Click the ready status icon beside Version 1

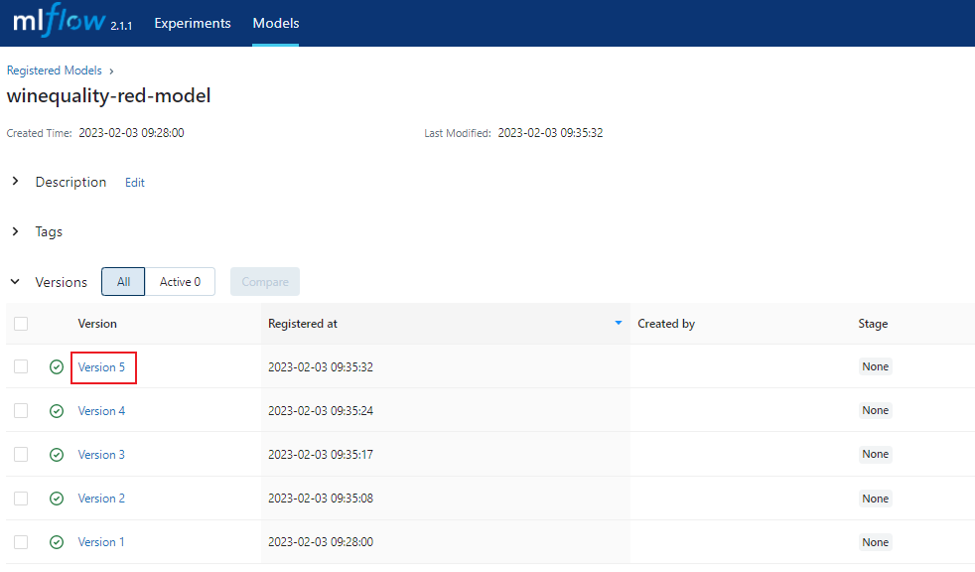[x=57, y=541]
